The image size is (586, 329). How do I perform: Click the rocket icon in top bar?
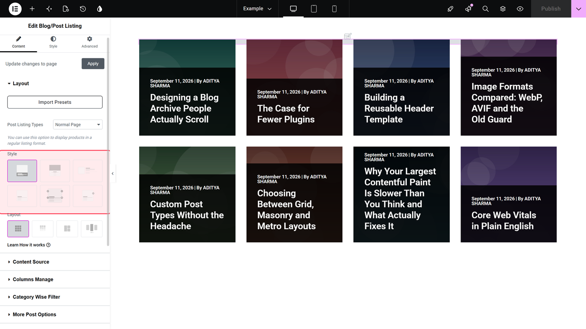pos(451,9)
